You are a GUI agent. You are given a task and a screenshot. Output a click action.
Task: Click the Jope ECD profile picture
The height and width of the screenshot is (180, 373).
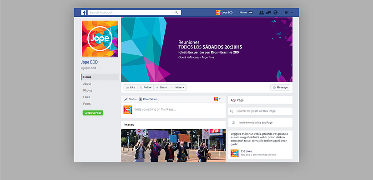pyautogui.click(x=100, y=39)
